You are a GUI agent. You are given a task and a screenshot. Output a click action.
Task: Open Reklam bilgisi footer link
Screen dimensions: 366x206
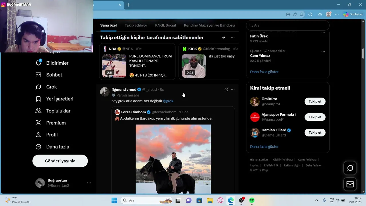[292, 165]
